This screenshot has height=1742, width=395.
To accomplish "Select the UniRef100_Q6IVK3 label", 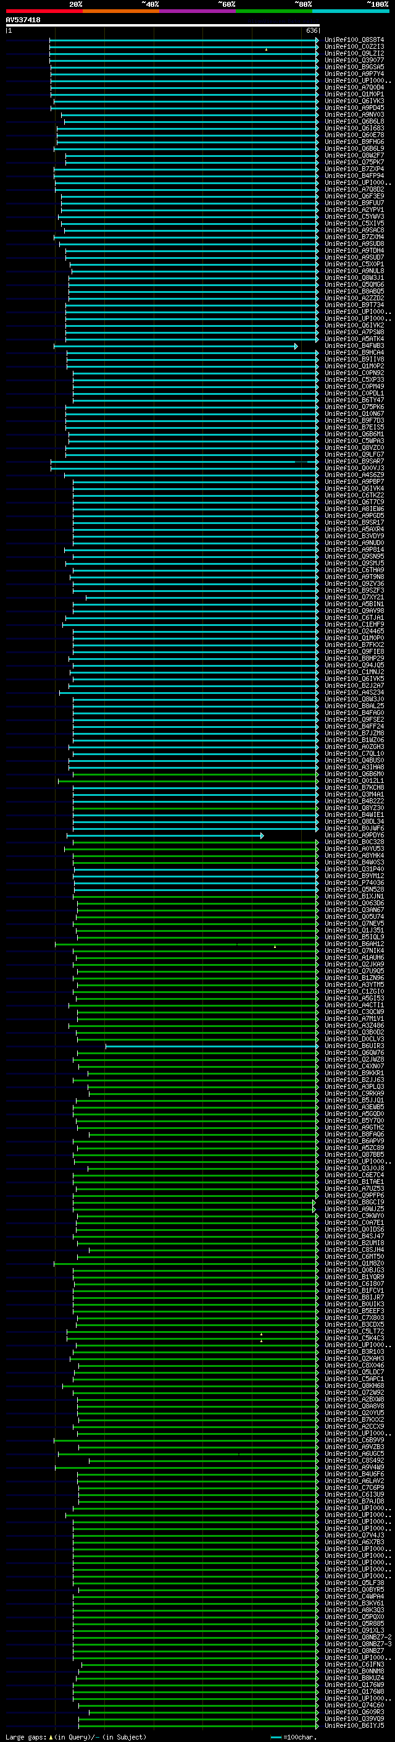I will click(354, 101).
